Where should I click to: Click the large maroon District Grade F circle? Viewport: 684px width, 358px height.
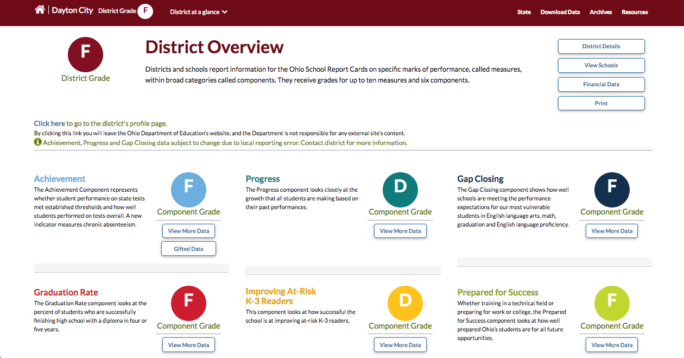pos(85,53)
